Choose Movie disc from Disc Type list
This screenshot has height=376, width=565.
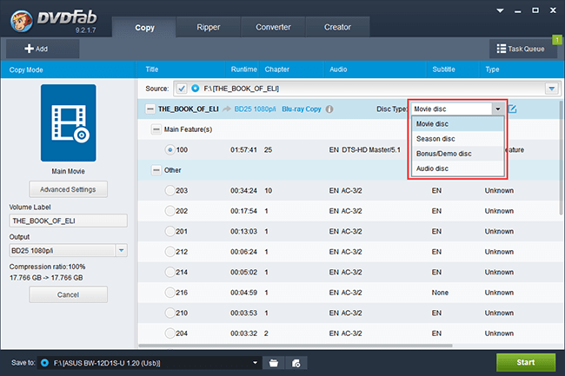[x=457, y=124]
